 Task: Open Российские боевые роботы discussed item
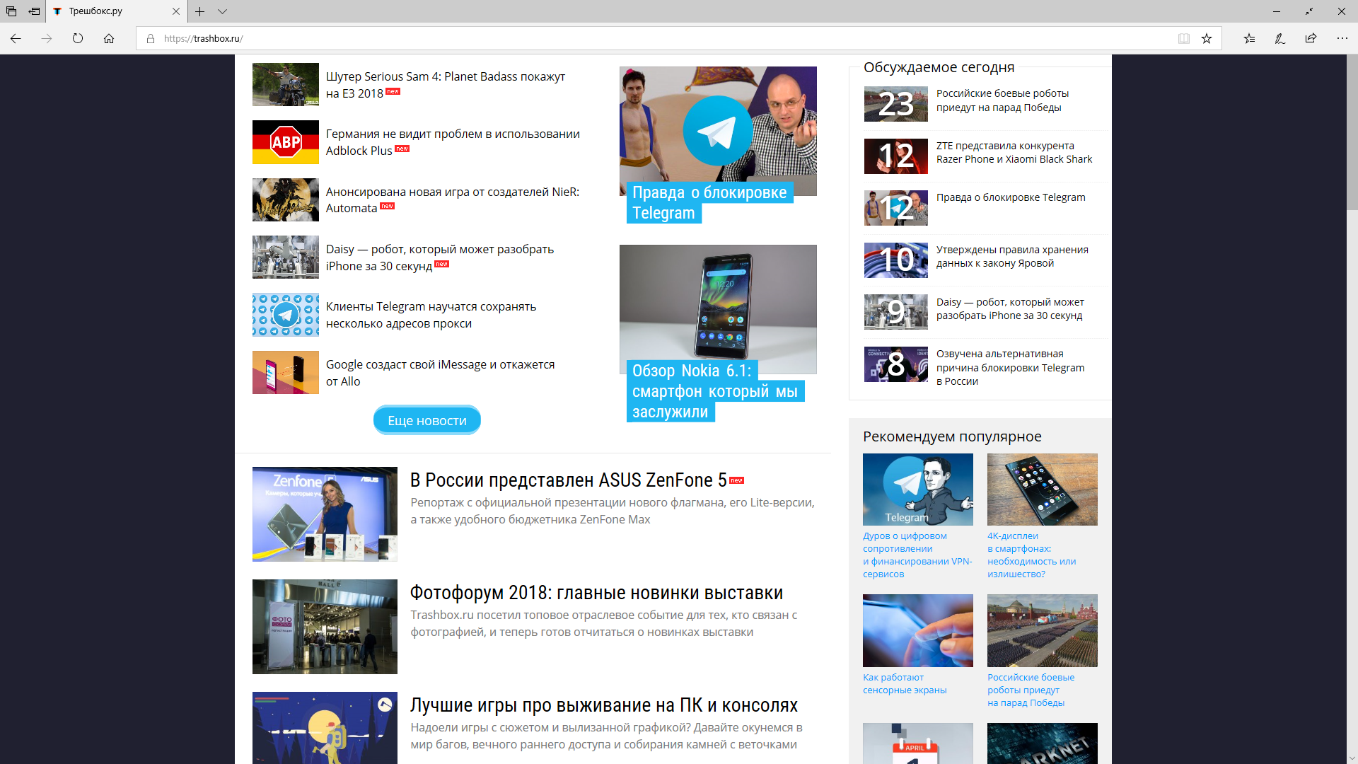pos(1002,100)
